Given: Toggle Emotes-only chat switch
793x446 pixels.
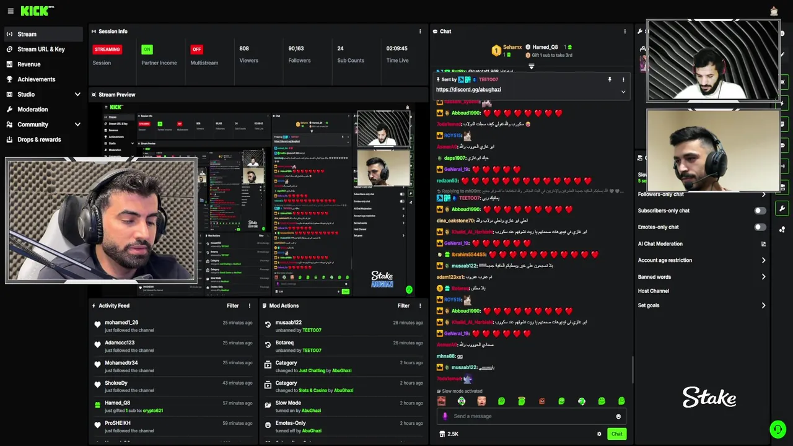Looking at the screenshot, I should coord(760,227).
